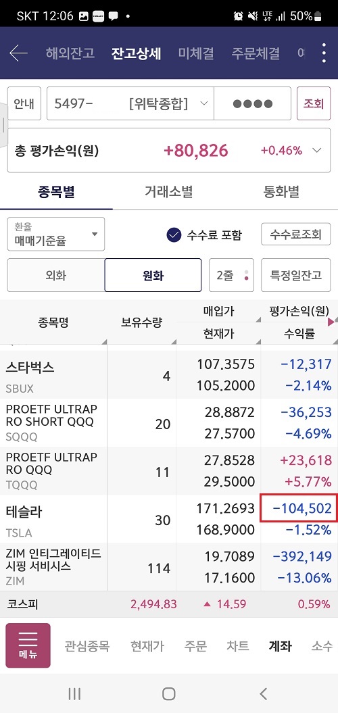The height and width of the screenshot is (713, 338).
Task: Open 관심종목 in bottom navigation
Action: (87, 645)
